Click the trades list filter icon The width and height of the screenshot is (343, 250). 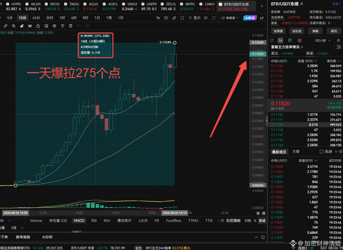click(x=336, y=152)
